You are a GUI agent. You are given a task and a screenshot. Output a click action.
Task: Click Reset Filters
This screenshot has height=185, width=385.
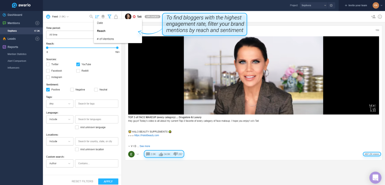pos(82,181)
